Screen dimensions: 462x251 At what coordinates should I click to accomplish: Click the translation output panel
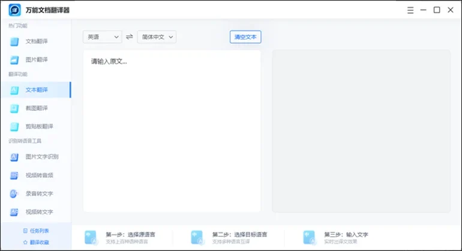click(361, 131)
